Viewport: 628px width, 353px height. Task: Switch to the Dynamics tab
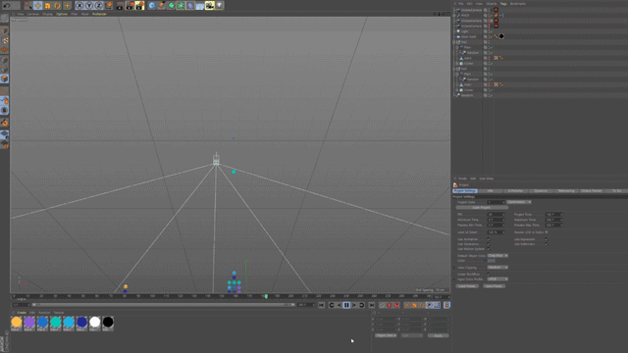[541, 191]
